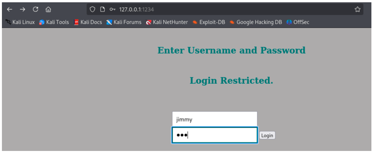Bookmark this page with the star
The width and height of the screenshot is (376, 154).
357,9
